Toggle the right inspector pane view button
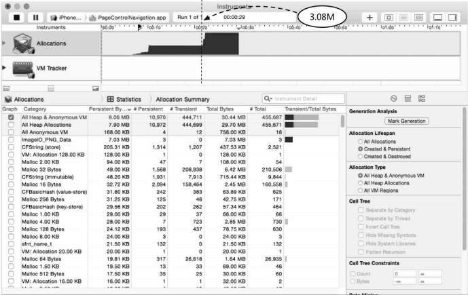 pos(453,16)
